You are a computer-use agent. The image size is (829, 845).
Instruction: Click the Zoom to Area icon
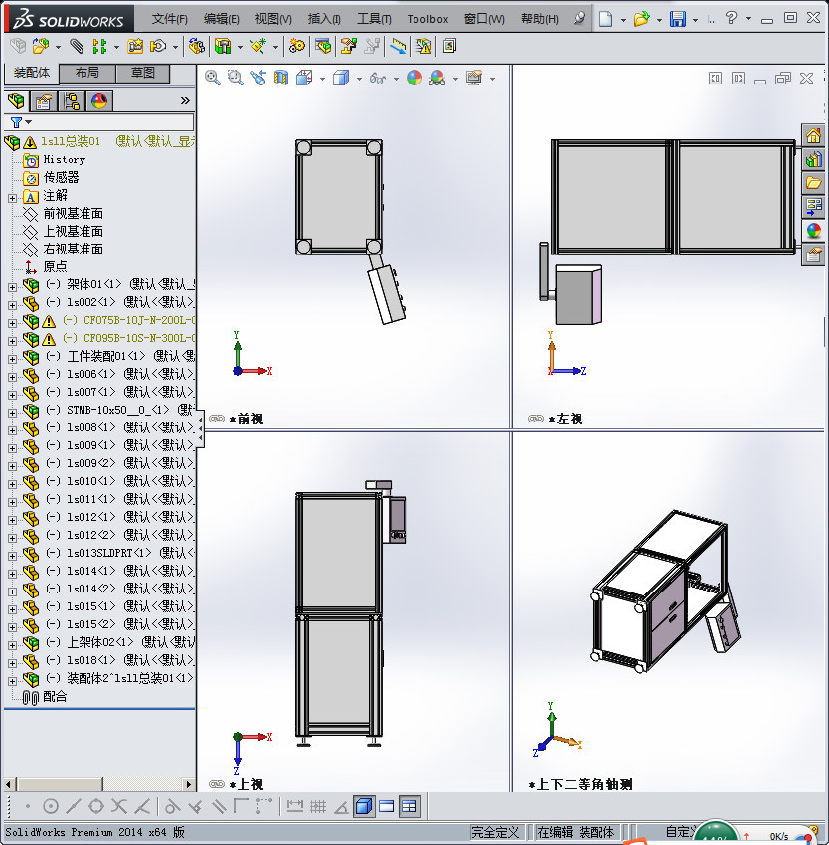[235, 79]
